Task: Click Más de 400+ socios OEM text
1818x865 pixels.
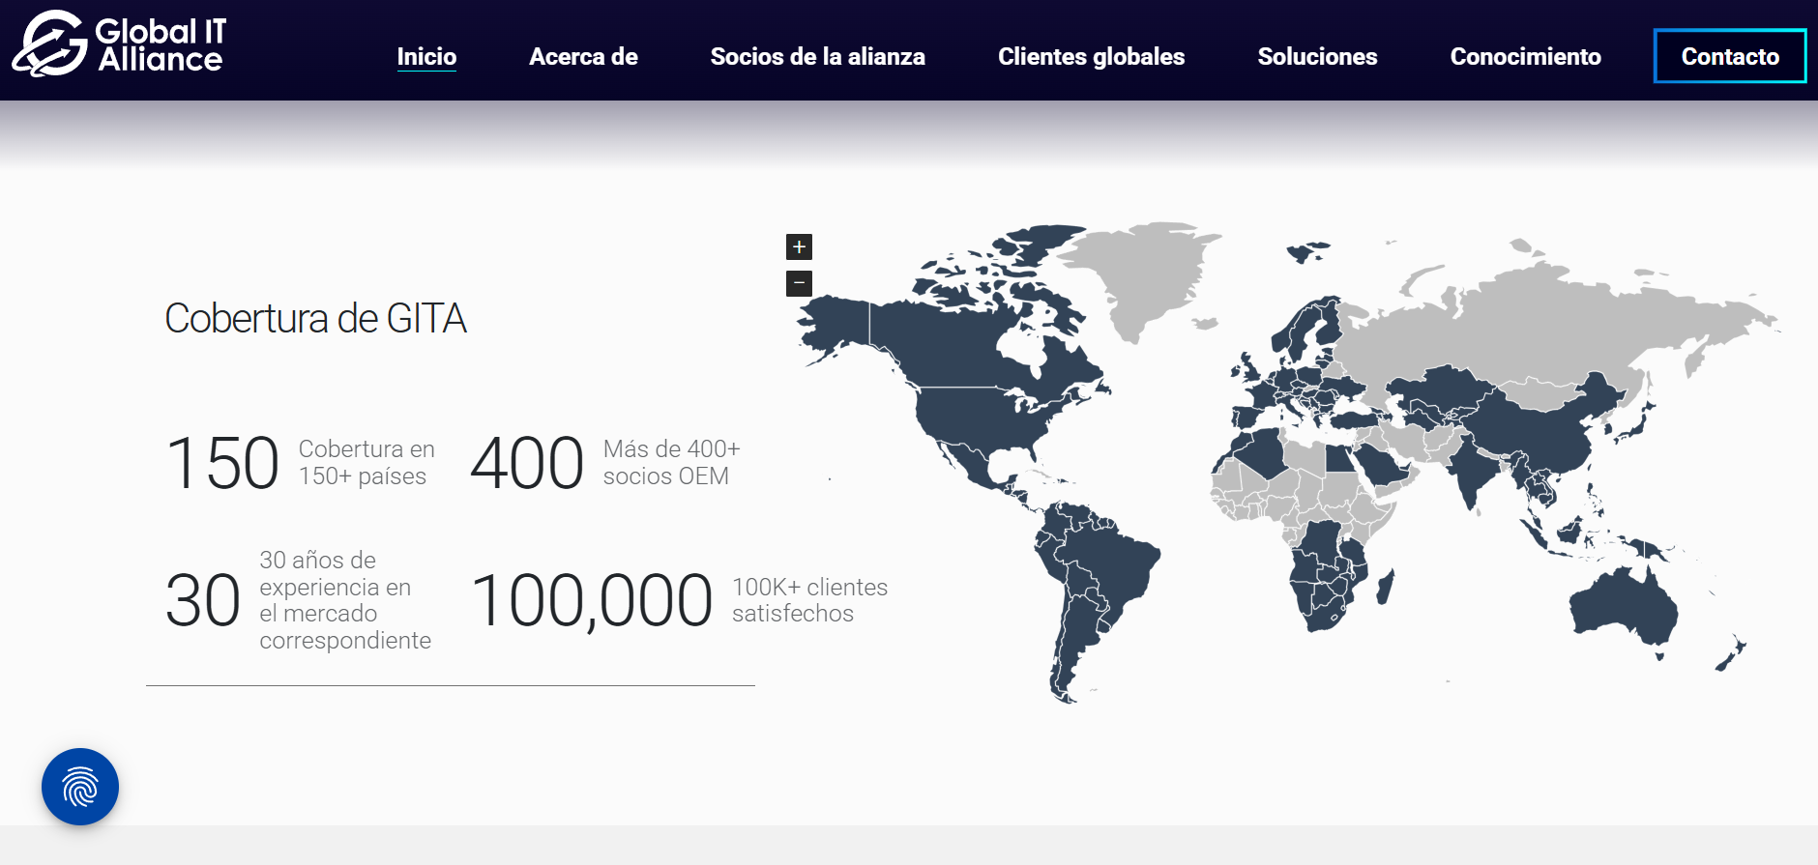Action: pos(672,463)
